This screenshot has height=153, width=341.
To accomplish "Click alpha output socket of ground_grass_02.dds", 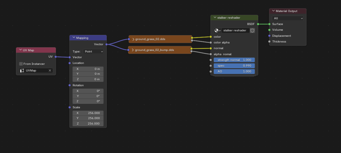I will (192, 41).
